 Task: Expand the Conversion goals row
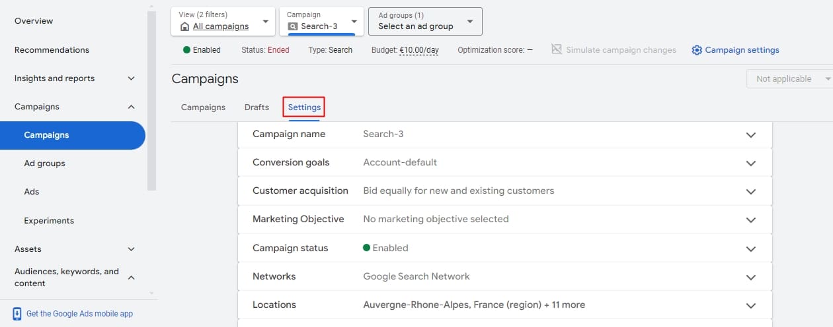750,163
